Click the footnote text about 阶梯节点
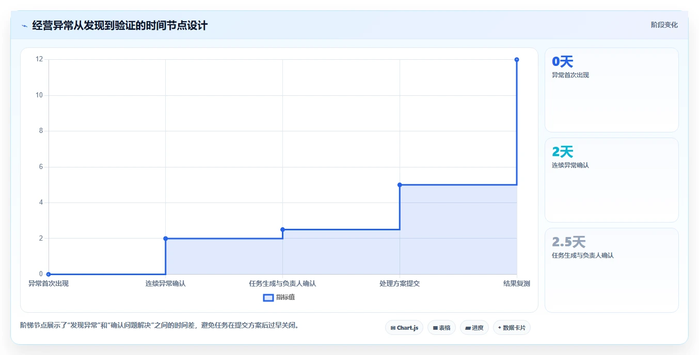 160,326
